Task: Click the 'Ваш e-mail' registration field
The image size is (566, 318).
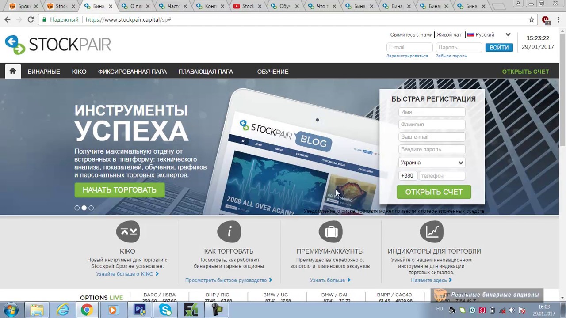Action: (432, 137)
